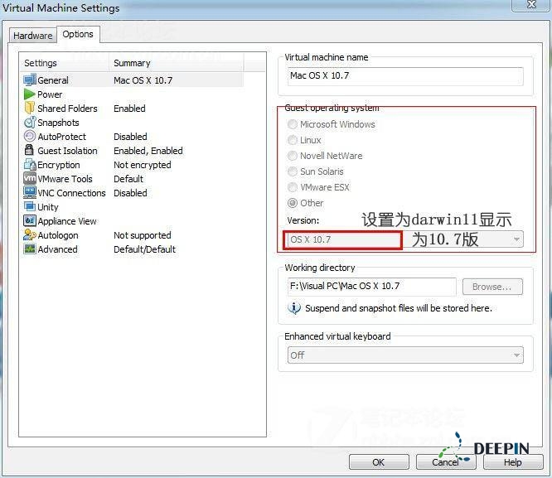Image resolution: width=552 pixels, height=478 pixels.
Task: Select the Linux guest OS option
Action: 293,140
